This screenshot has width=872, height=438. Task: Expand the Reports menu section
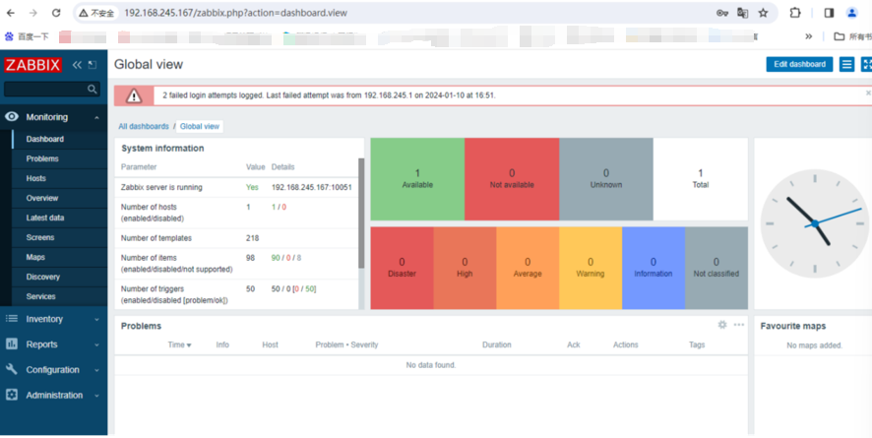(96, 344)
